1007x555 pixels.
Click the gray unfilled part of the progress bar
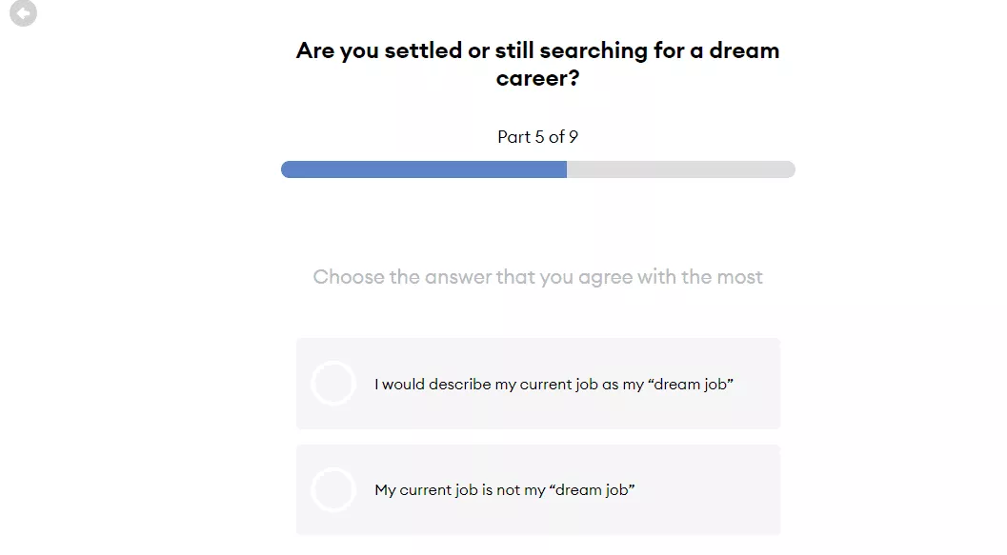[x=681, y=169]
